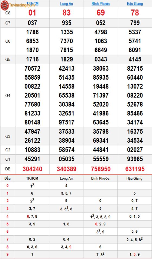This screenshot has width=152, height=259.
Task: Click TP.HCM header in Đầu table
Action: click(32, 178)
